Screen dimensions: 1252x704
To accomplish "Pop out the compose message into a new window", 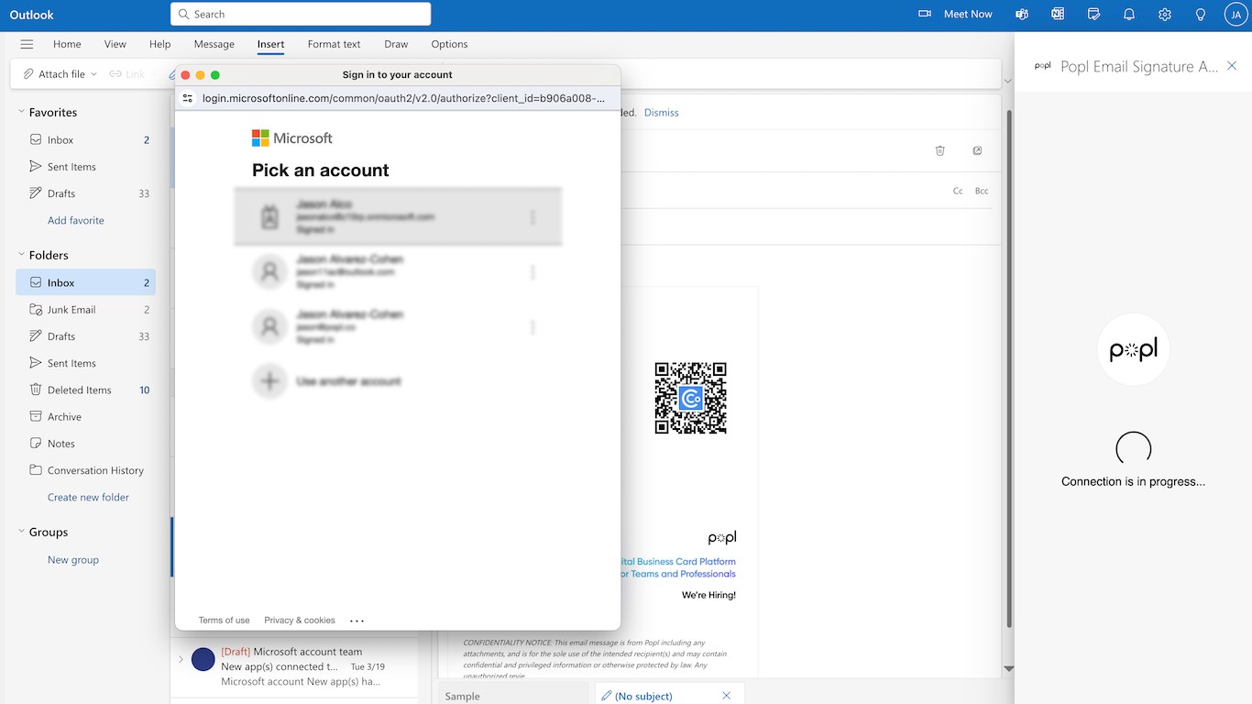I will click(x=977, y=150).
